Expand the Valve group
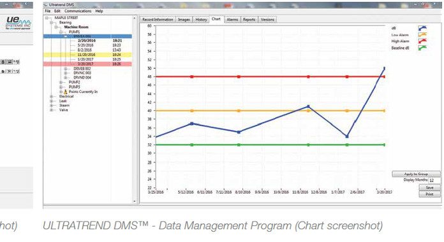Image resolution: width=444 pixels, height=242 pixels. [52, 110]
